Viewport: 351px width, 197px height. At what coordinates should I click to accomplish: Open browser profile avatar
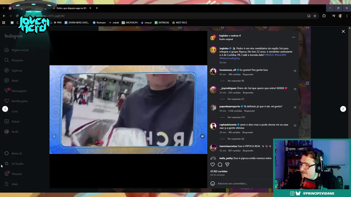[340, 16]
